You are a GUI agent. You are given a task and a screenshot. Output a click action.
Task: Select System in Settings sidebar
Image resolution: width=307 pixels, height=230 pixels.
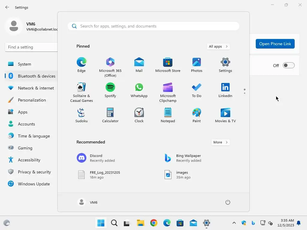31,64
